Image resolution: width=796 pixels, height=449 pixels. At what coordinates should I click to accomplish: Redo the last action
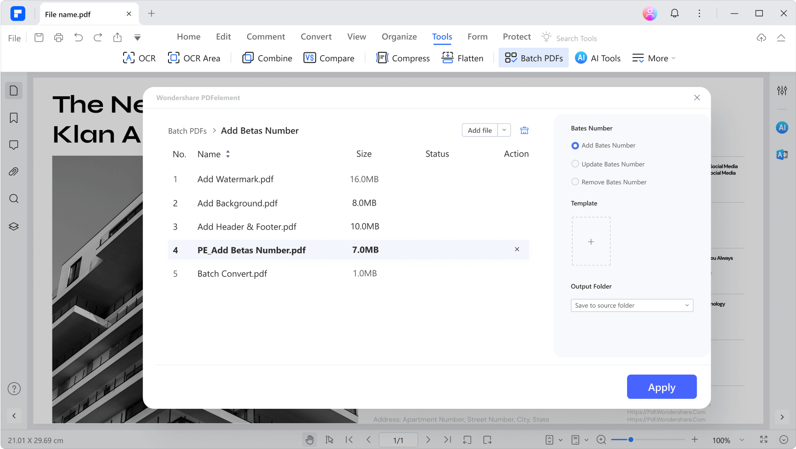coord(98,37)
